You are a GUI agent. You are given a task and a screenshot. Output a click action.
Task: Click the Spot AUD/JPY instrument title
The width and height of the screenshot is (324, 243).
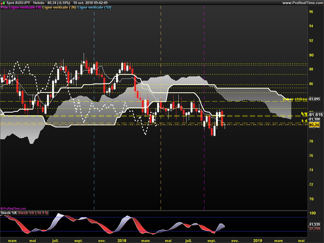[18, 3]
